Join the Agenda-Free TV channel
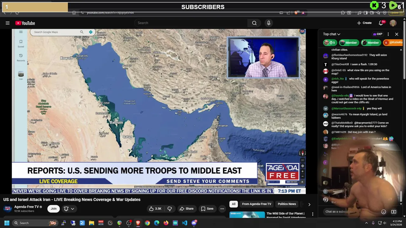Image resolution: width=406 pixels, height=228 pixels. click(x=54, y=209)
